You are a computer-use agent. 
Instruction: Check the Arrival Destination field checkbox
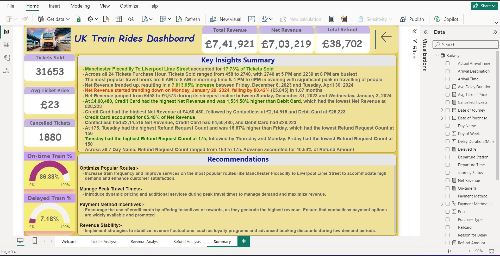coord(447,71)
